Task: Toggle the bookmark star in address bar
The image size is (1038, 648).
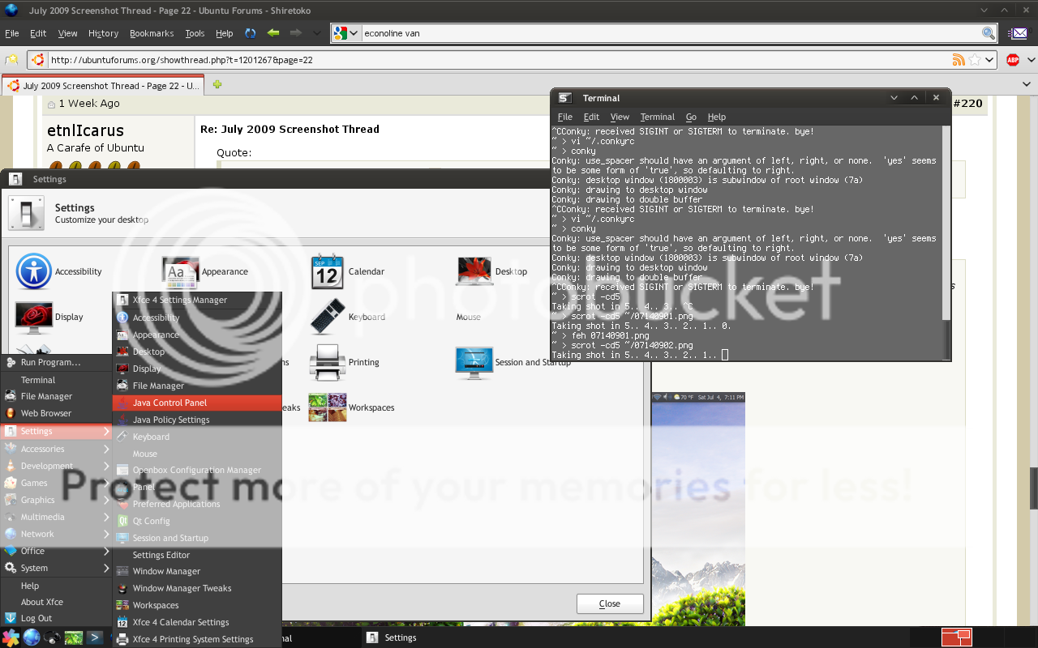Action: (x=976, y=60)
